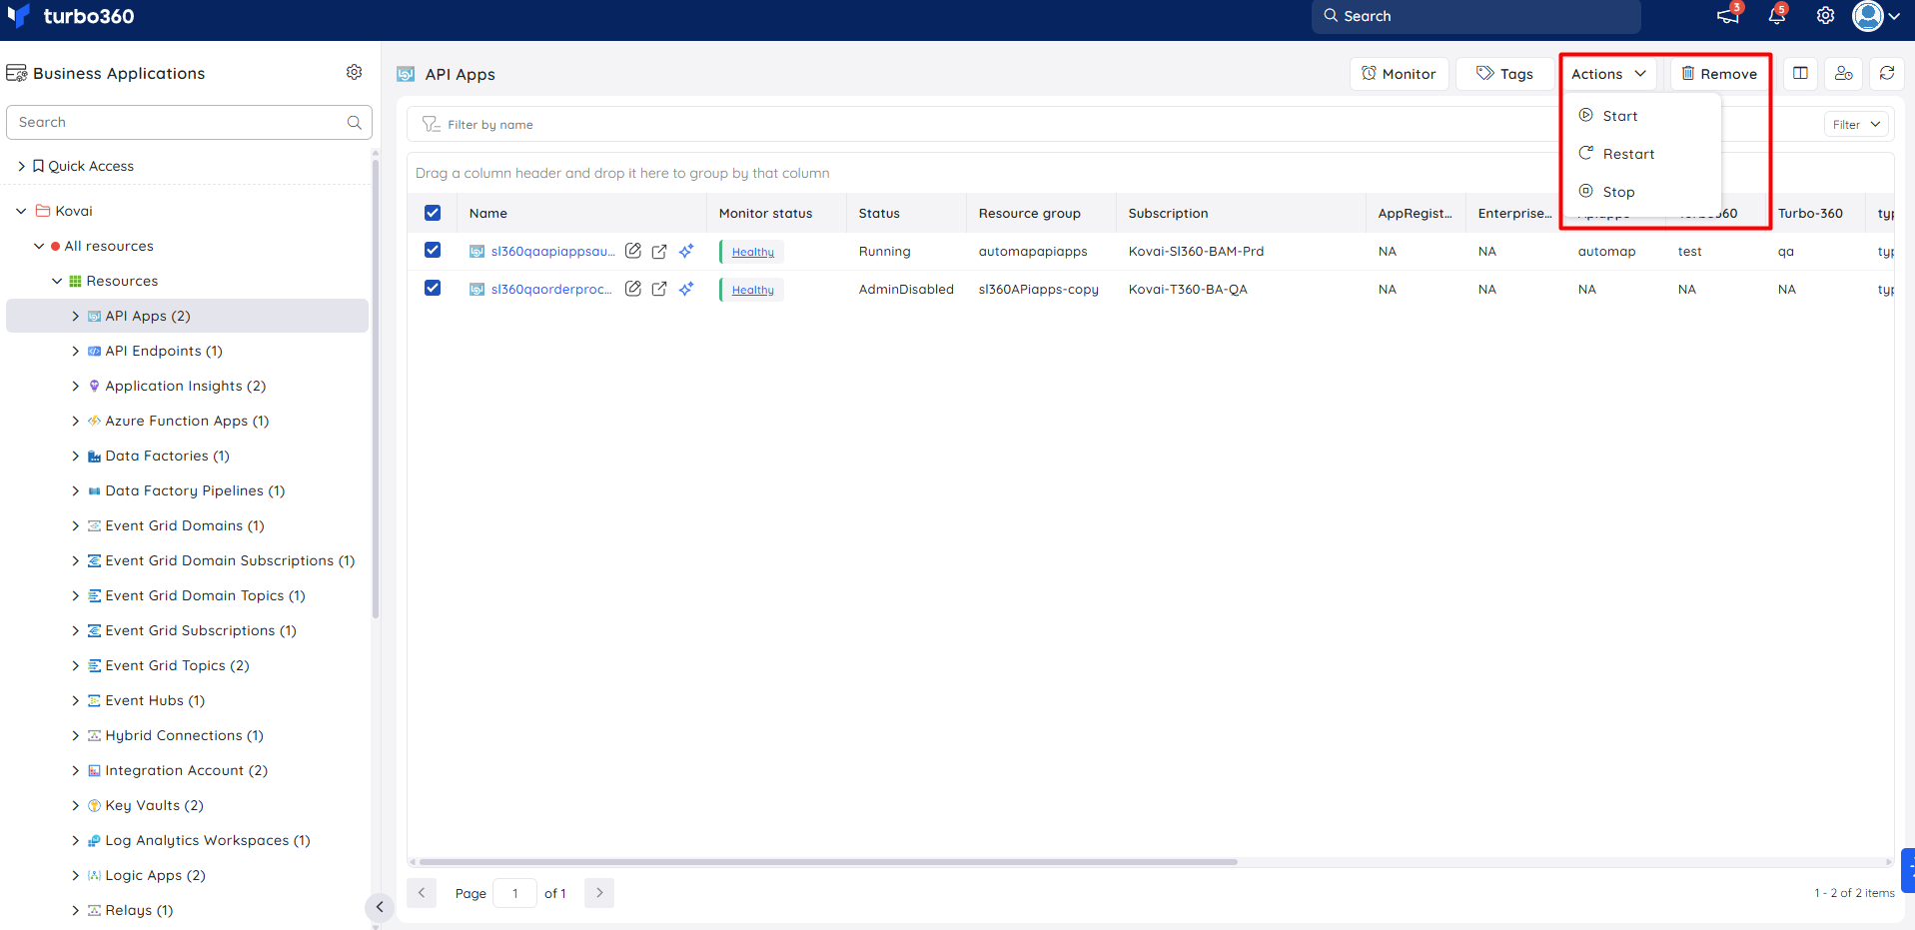
Task: Uncheck the sl360qaorderproc row checkbox
Action: (x=433, y=288)
